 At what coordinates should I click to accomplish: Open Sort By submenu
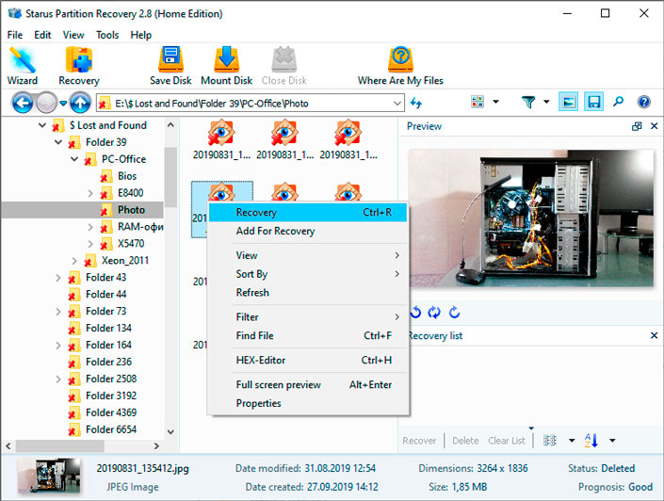(x=308, y=274)
